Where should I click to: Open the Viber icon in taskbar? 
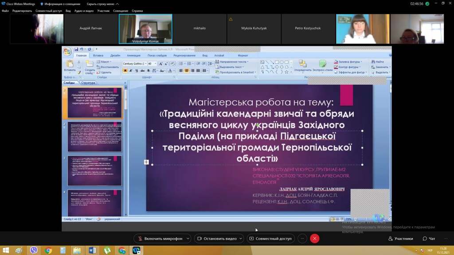tap(34, 251)
